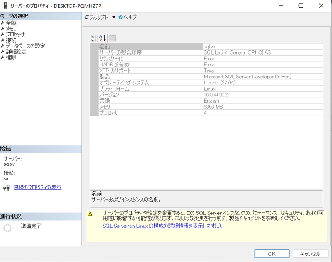This screenshot has height=262, width=332.
Task: Click the True value for XTP のサポート
Action: 209,71
